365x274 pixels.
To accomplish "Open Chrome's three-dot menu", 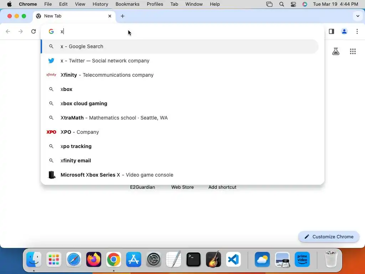I will pos(357,31).
